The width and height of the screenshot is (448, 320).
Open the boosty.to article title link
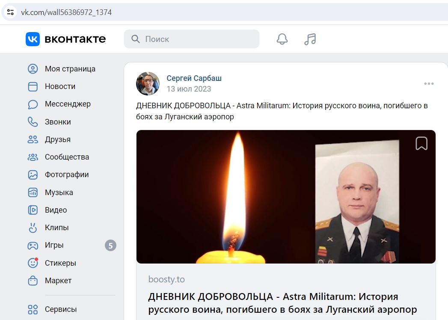pyautogui.click(x=282, y=303)
